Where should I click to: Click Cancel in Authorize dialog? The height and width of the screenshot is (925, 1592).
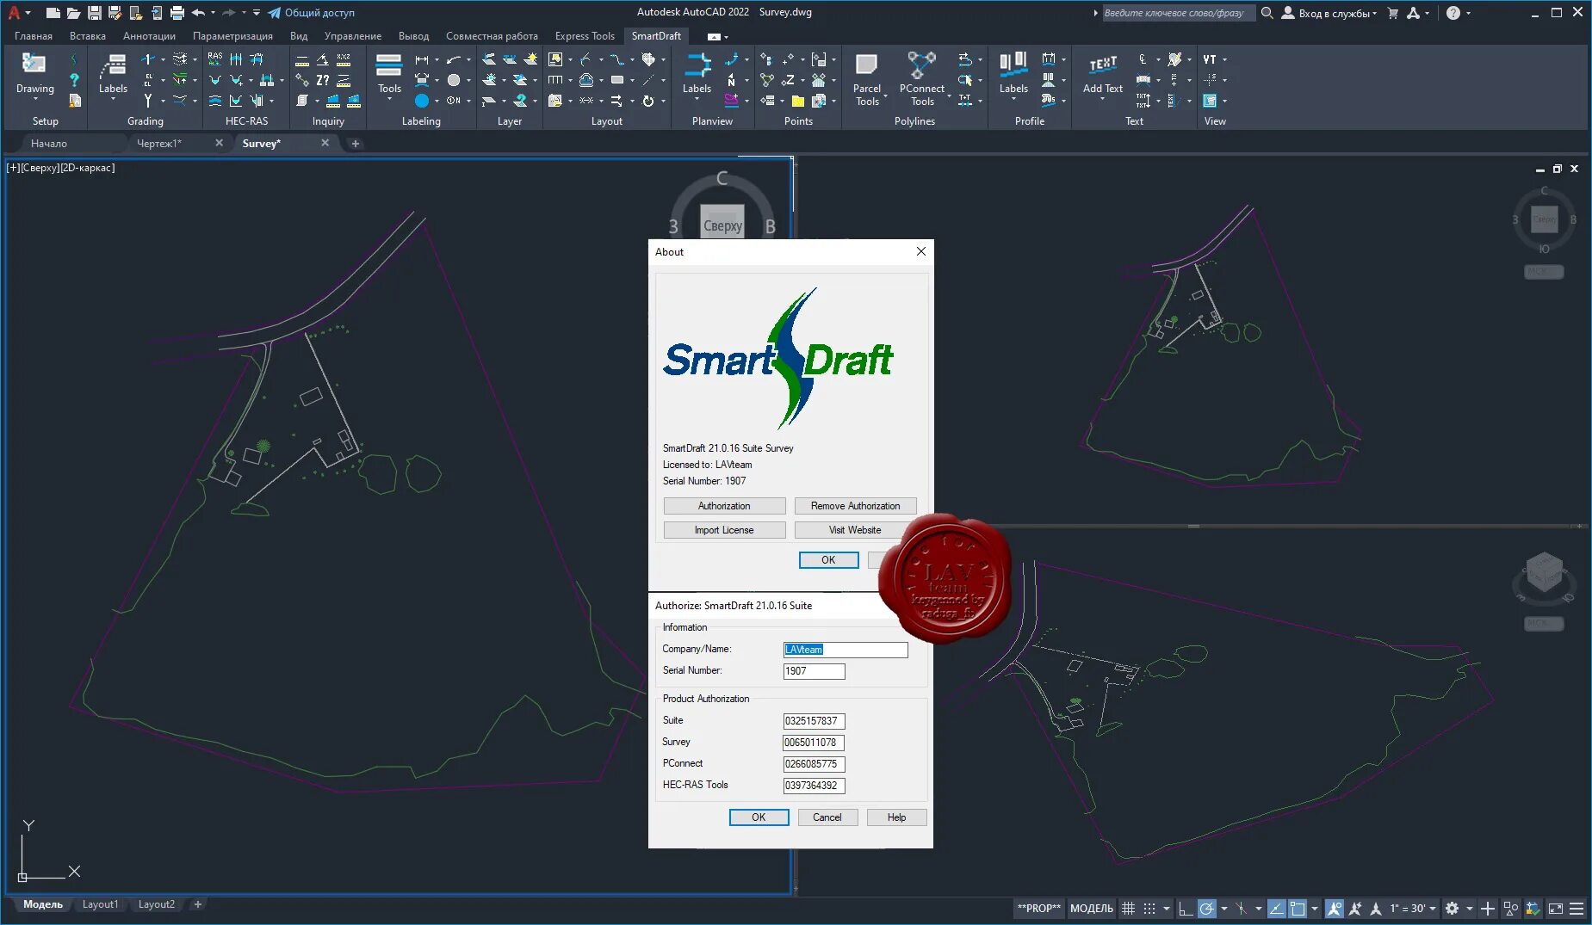coord(827,817)
